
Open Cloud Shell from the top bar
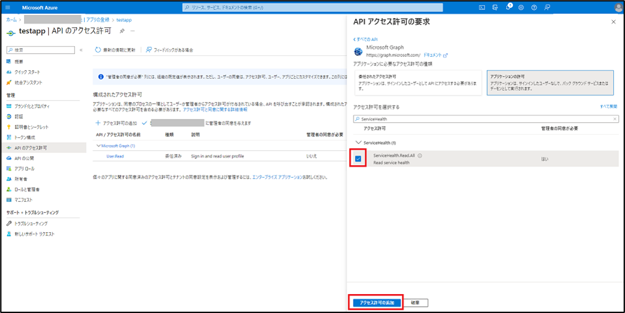[x=482, y=7]
